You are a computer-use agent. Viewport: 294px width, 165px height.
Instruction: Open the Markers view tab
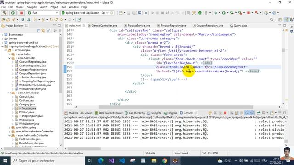(73, 113)
